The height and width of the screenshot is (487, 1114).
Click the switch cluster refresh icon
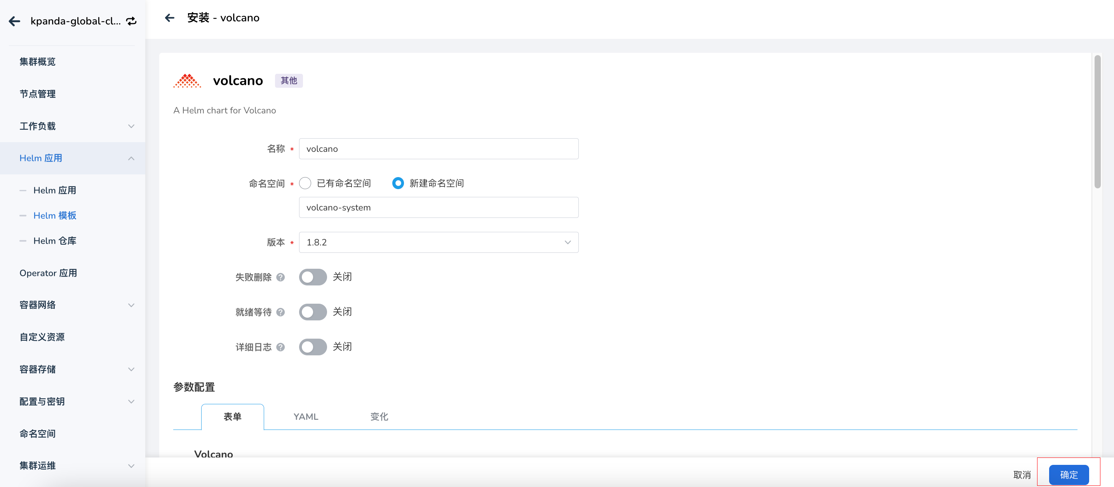pyautogui.click(x=131, y=21)
